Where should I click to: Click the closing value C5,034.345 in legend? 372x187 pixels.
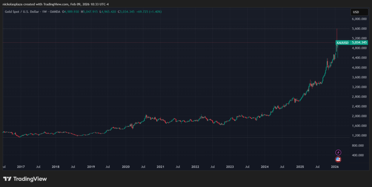coord(124,12)
